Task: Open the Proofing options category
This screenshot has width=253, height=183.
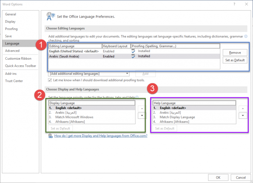Action: (11, 29)
